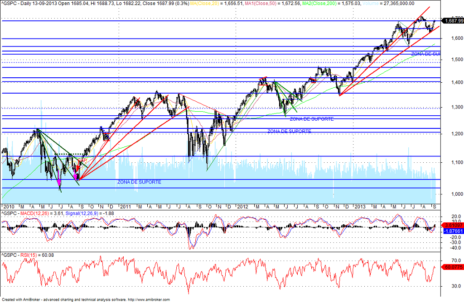Click the -30.0 MACD axis label
The height and width of the screenshot is (302, 464).
456,242
